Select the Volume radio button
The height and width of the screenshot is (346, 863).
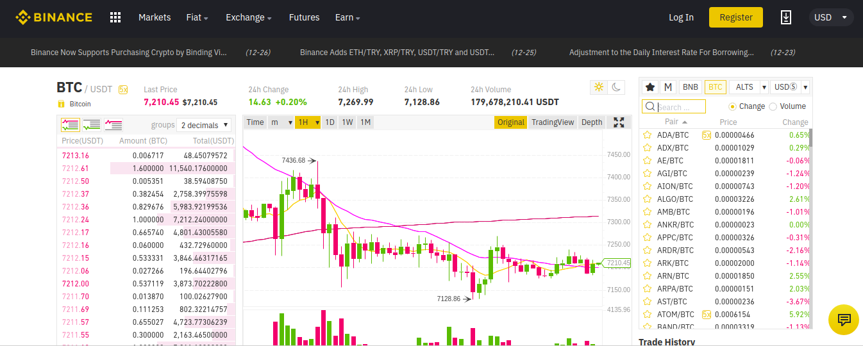coord(773,106)
